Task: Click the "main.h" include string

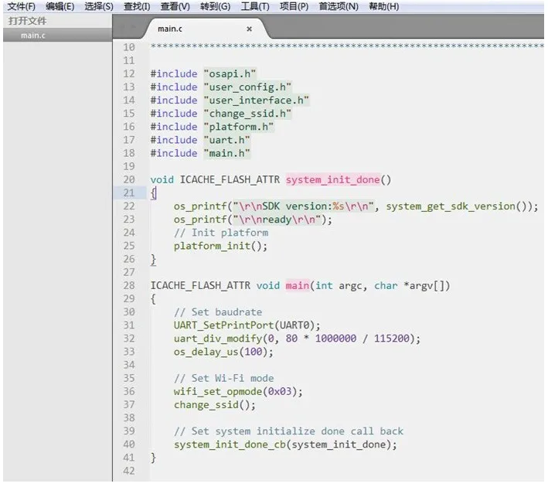Action: point(226,153)
